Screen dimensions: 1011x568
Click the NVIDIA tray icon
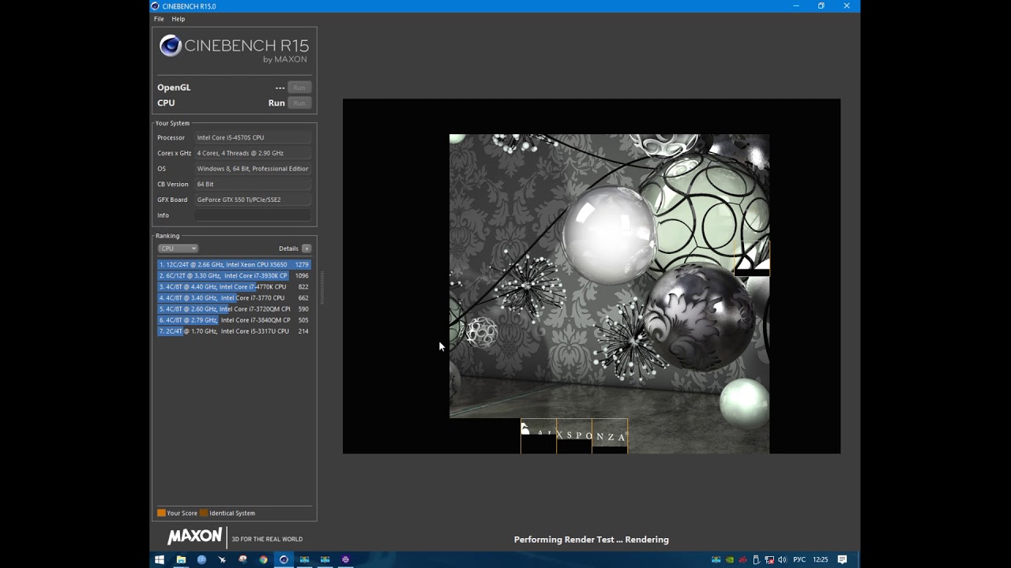tap(730, 560)
